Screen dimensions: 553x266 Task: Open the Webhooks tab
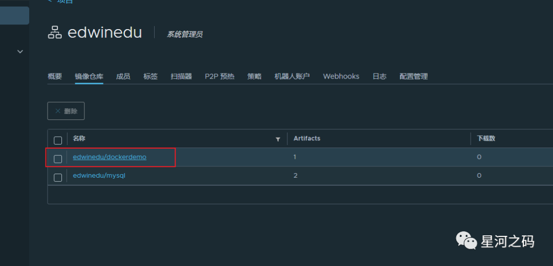pyautogui.click(x=341, y=77)
